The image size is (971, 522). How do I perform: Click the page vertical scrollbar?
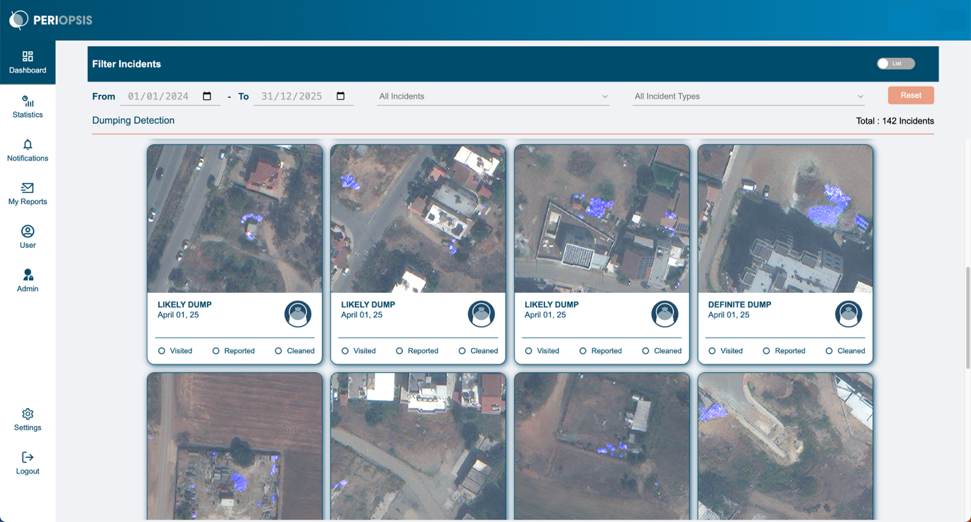tap(967, 317)
